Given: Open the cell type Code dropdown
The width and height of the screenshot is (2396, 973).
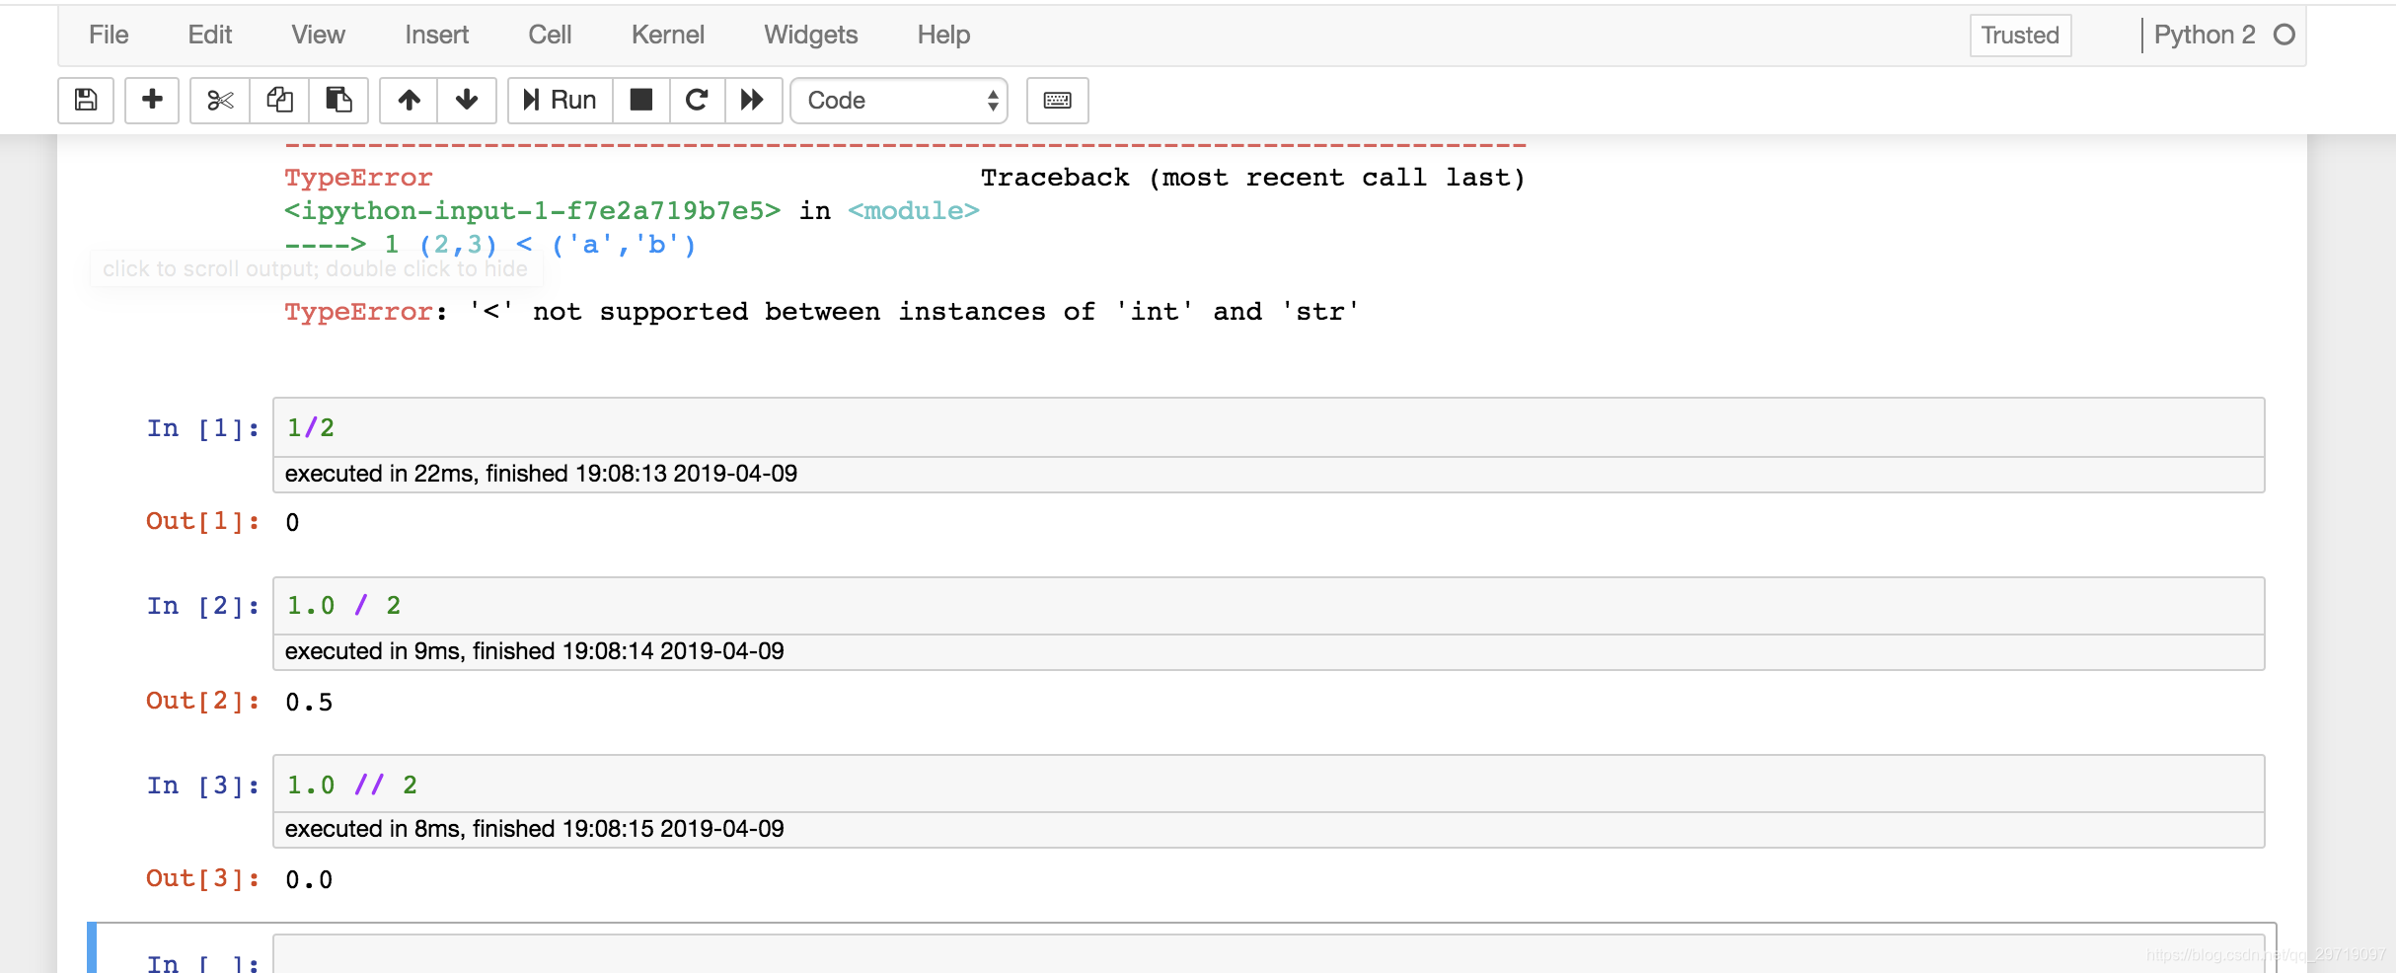Looking at the screenshot, I should coord(899,100).
